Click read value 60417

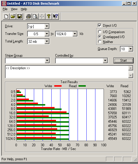click(x=126, y=117)
